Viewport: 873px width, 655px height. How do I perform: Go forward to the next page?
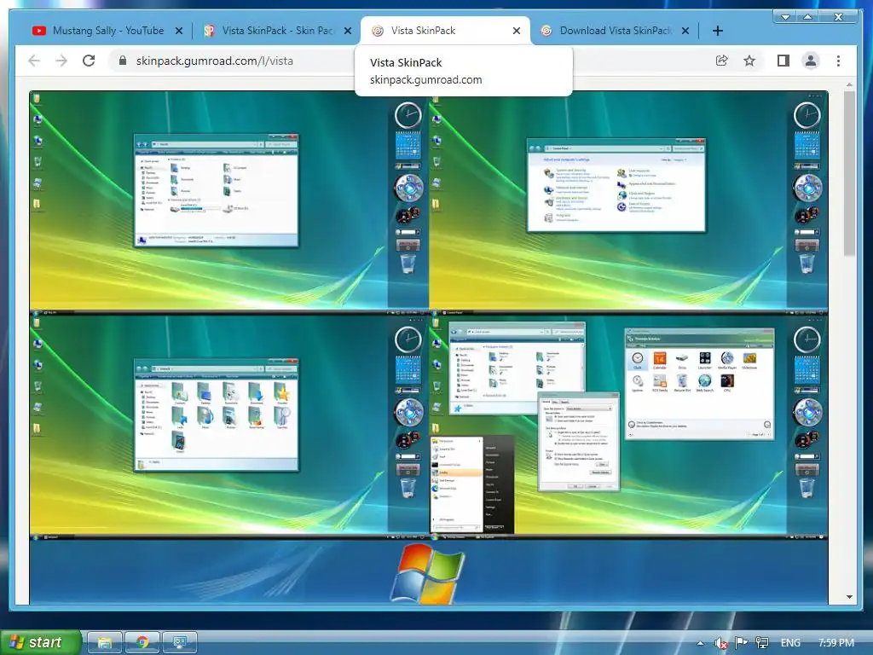click(61, 61)
